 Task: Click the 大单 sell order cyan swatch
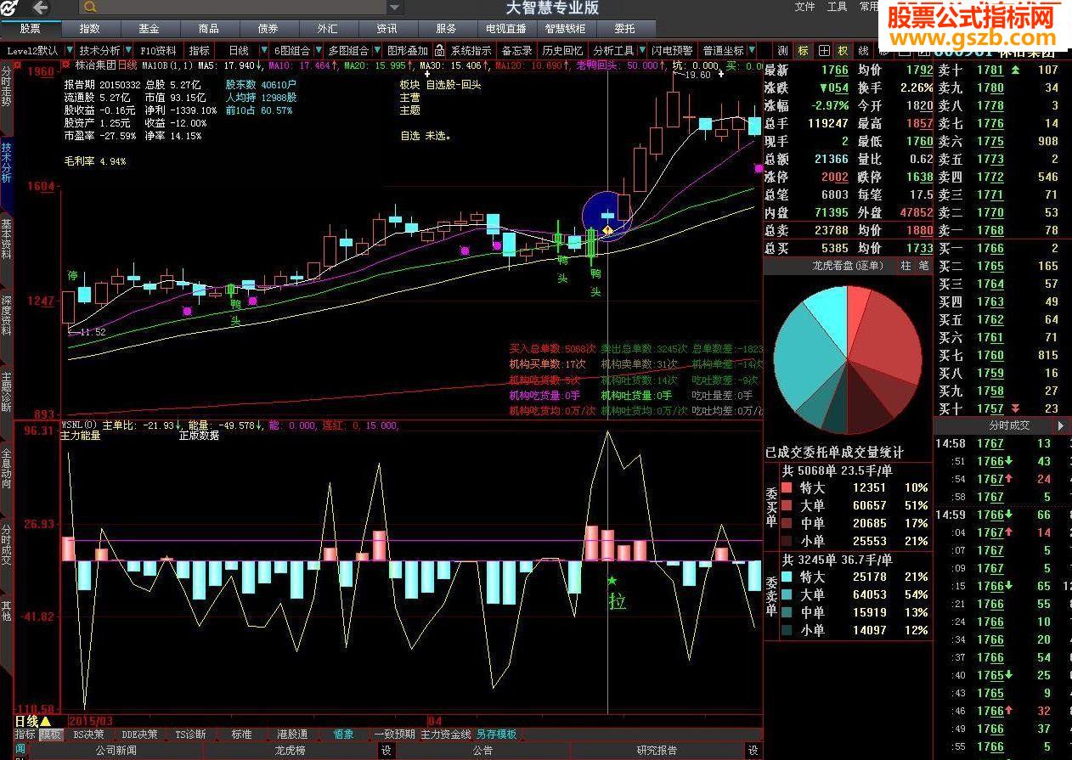(787, 594)
